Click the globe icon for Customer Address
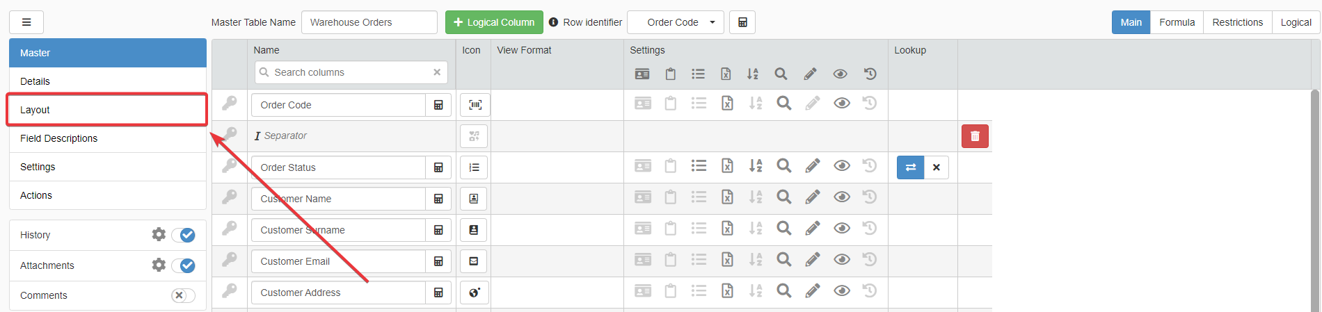 tap(475, 293)
